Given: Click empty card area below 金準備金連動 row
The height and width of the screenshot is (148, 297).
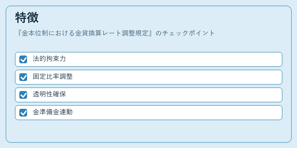Looking at the screenshot, I should coord(148,131).
